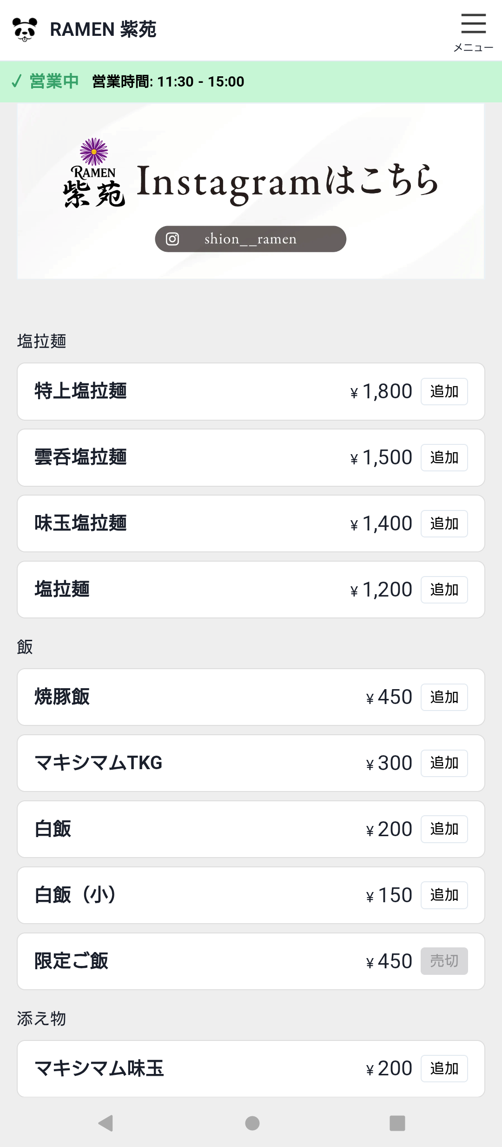
Task: Open the shion__ramen Instagram link
Action: 251,239
